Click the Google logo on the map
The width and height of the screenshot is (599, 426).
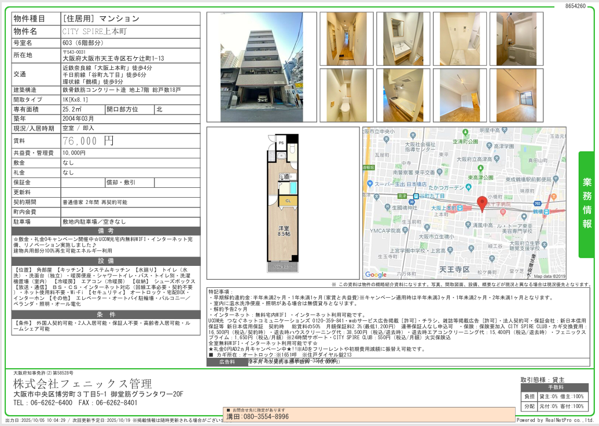(376, 275)
